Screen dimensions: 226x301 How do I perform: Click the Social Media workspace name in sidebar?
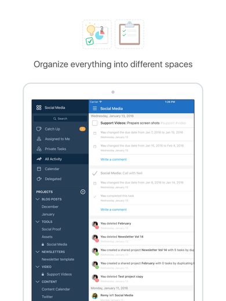pos(55,108)
